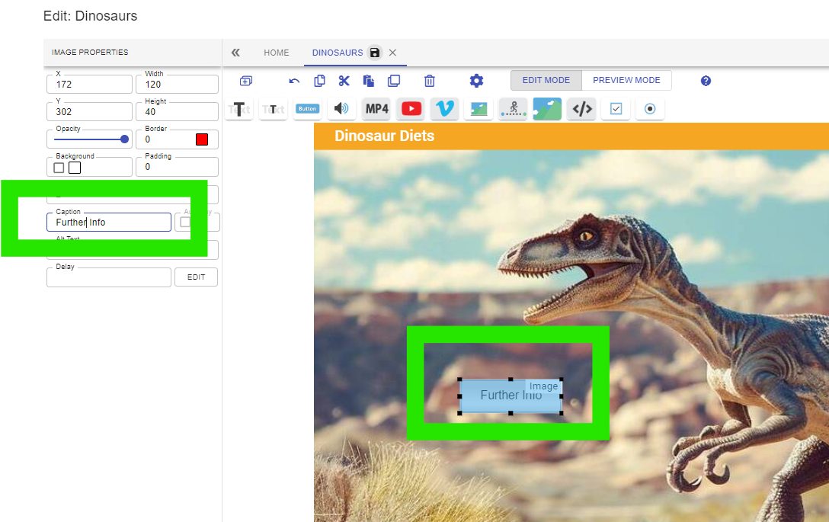Save the Dinosaurs page with the disk icon
This screenshot has width=829, height=522.
375,53
